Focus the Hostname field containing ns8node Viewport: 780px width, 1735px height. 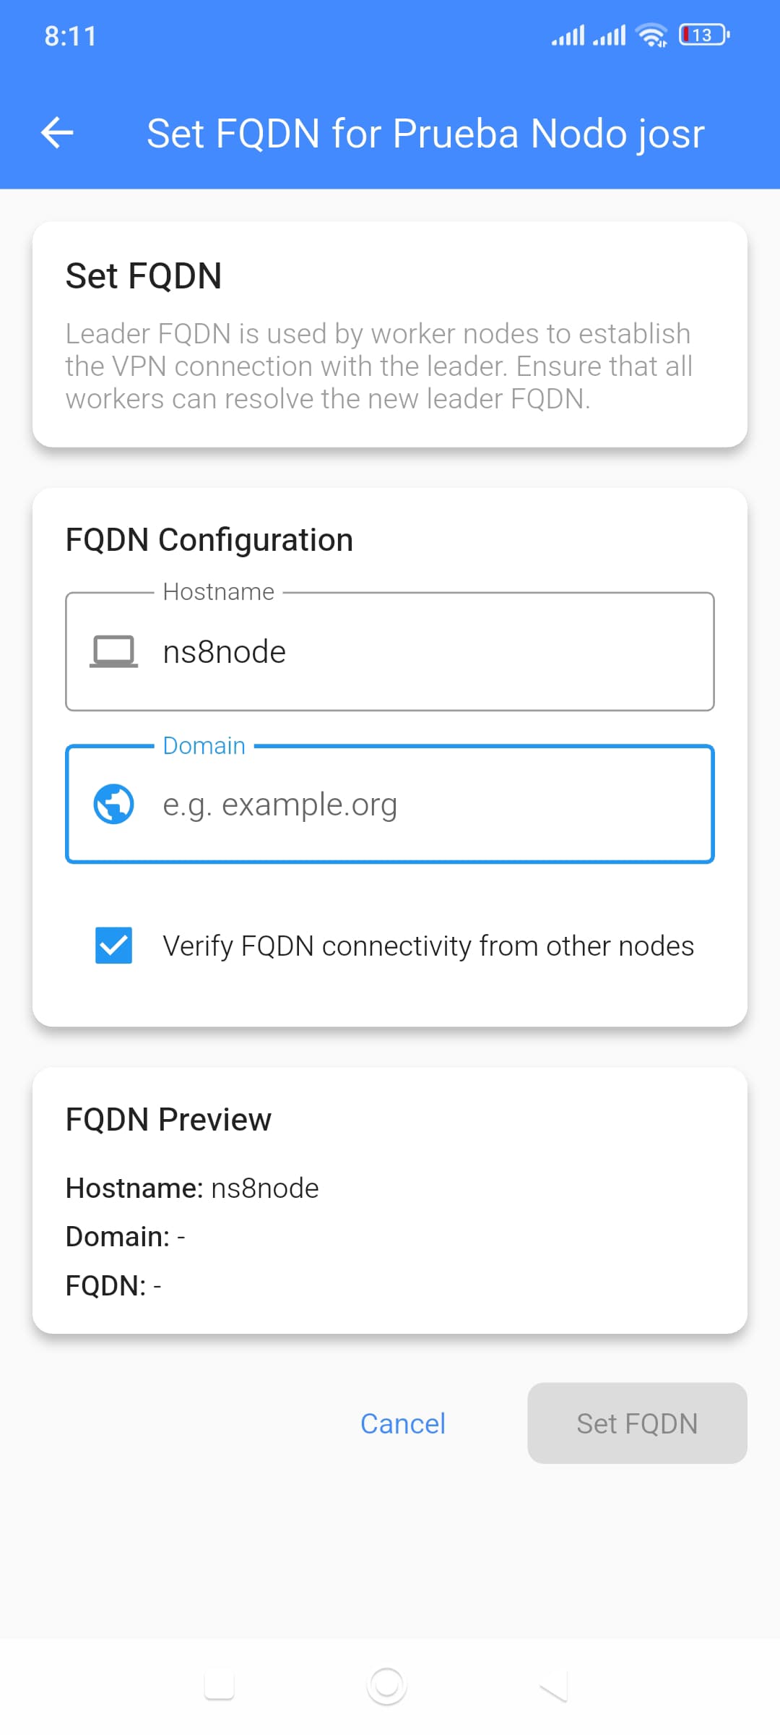[390, 651]
